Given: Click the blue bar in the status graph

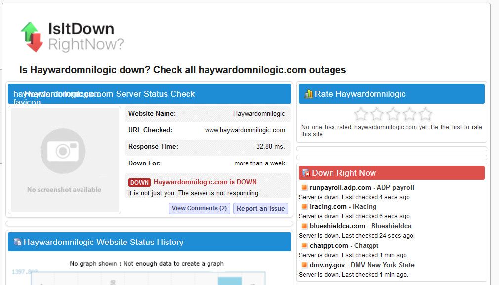Looking at the screenshot, I should 230,281.
